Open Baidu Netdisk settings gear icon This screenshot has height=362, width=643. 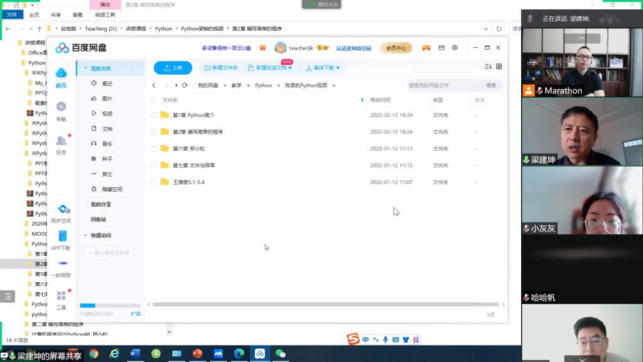(x=455, y=48)
